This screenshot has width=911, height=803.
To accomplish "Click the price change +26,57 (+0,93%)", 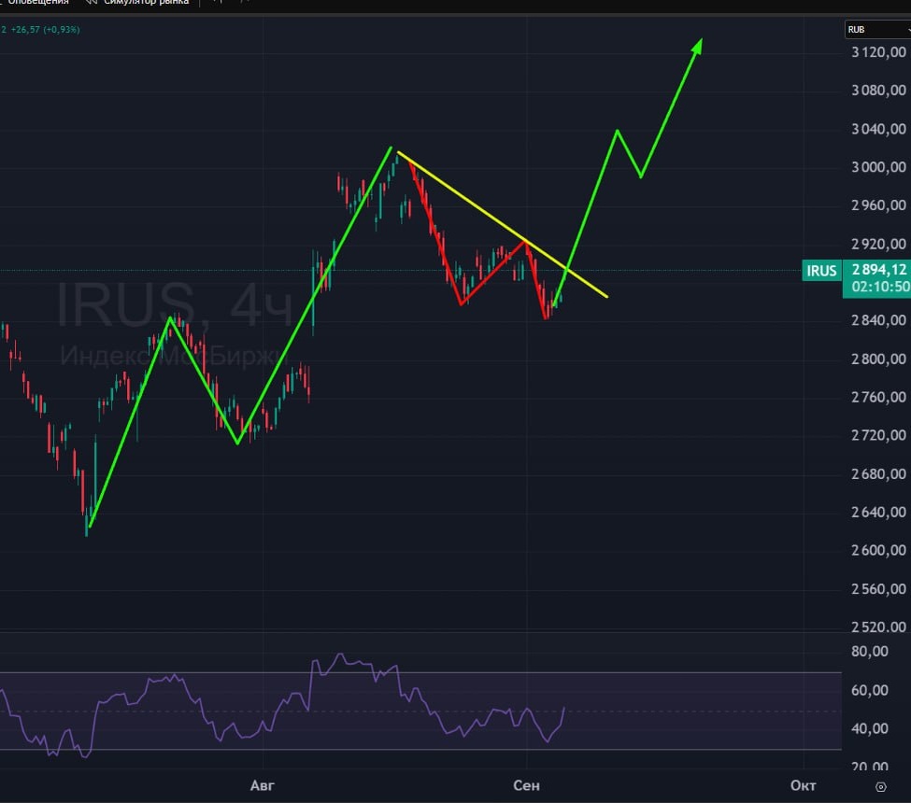I will pos(46,30).
